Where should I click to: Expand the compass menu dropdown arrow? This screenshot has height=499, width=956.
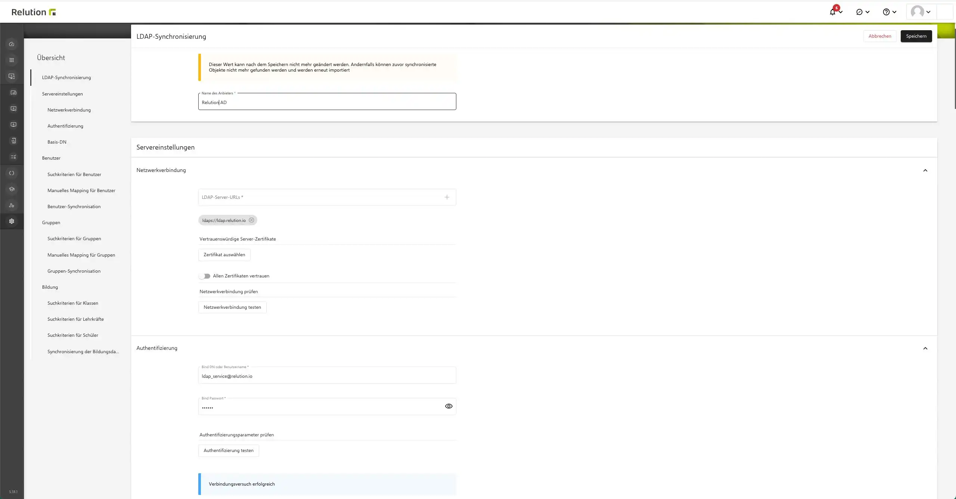click(867, 12)
